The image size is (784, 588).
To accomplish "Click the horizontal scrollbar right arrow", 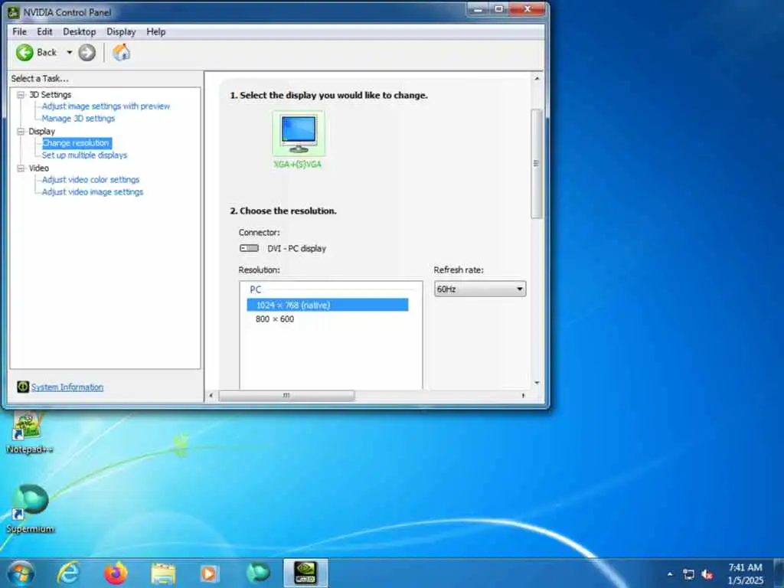I will pyautogui.click(x=523, y=396).
